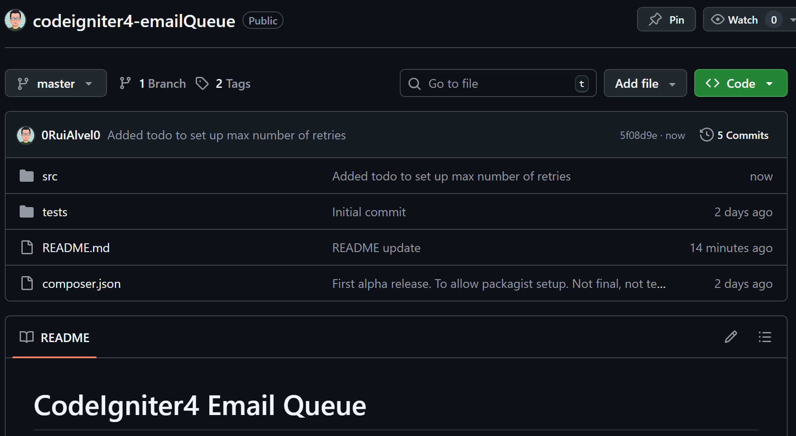Open the green Code clone menu
The width and height of the screenshot is (796, 436).
pyautogui.click(x=740, y=83)
